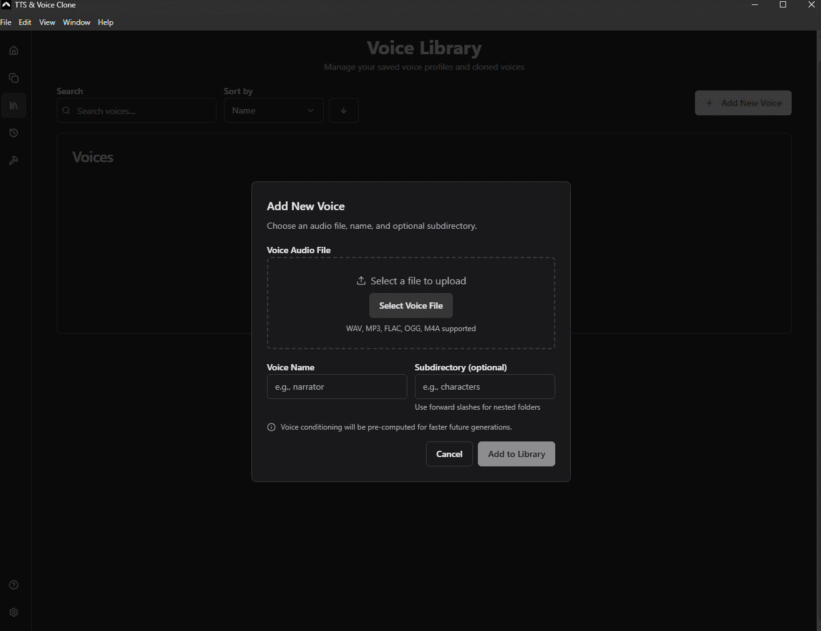
Task: Click the Subdirectory (optional) input field
Action: (x=485, y=387)
